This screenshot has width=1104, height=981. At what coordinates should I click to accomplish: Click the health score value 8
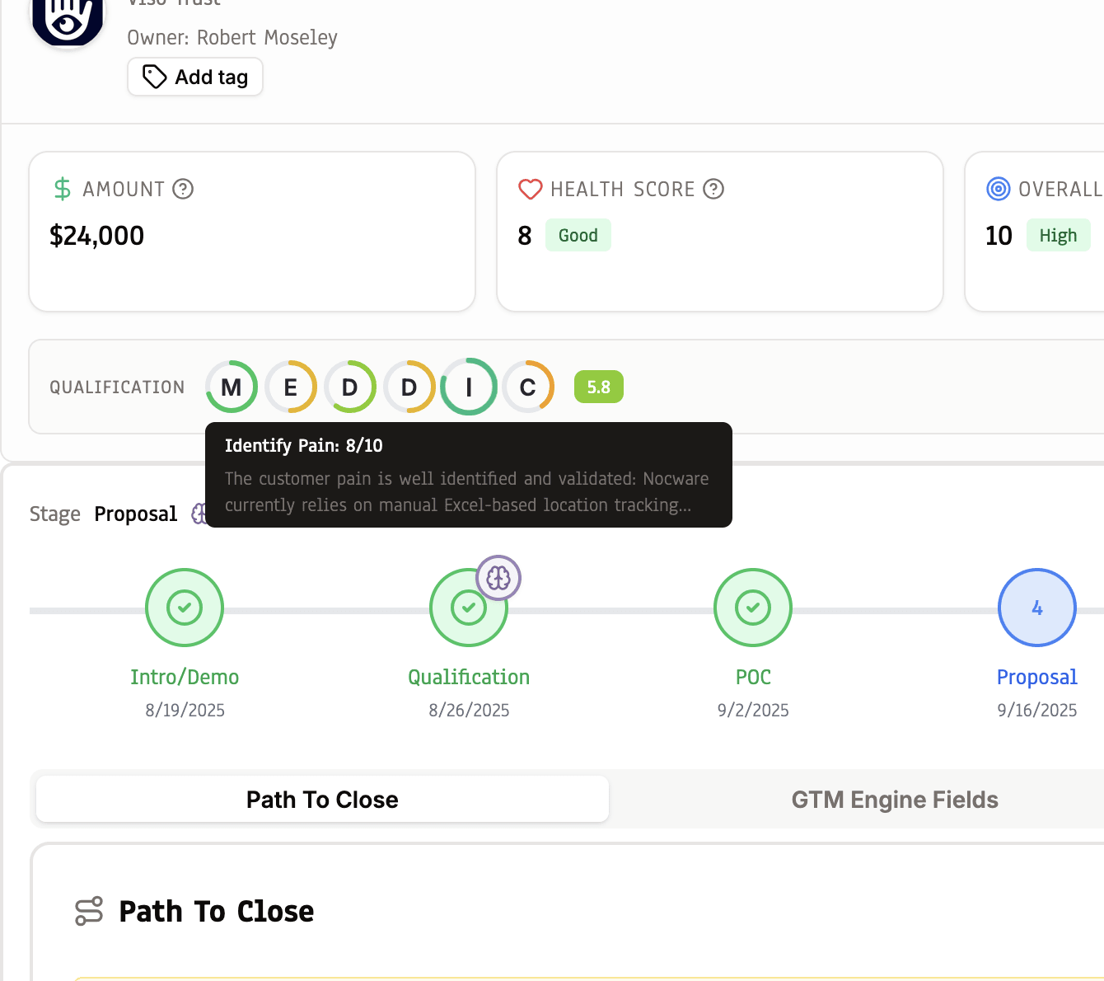pos(525,236)
